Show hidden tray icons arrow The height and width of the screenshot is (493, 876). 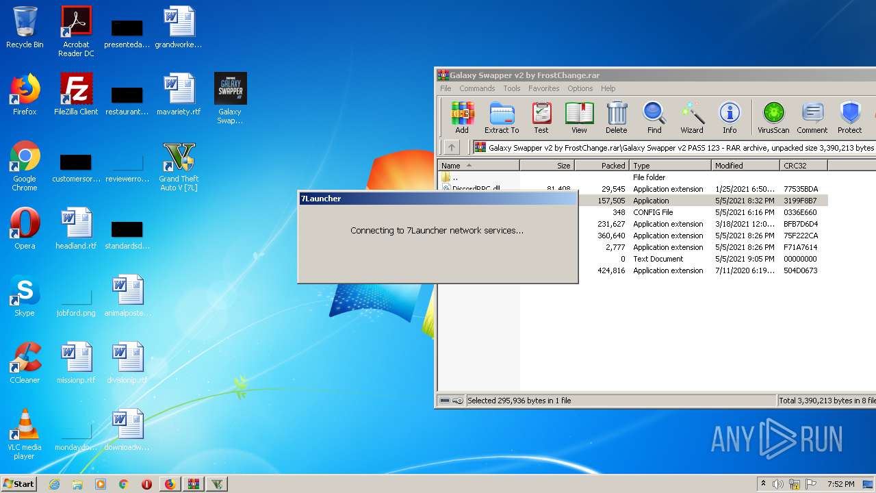tap(763, 483)
